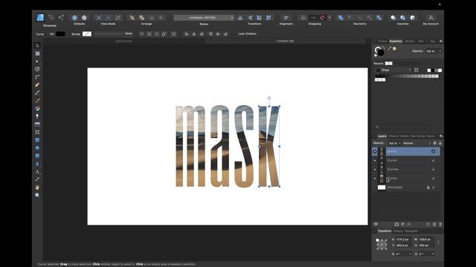Toggle the red Snapping magnet

pyautogui.click(x=322, y=18)
